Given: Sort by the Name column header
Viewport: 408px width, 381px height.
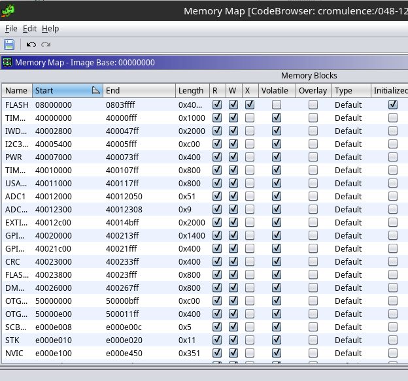Looking at the screenshot, I should (x=17, y=90).
